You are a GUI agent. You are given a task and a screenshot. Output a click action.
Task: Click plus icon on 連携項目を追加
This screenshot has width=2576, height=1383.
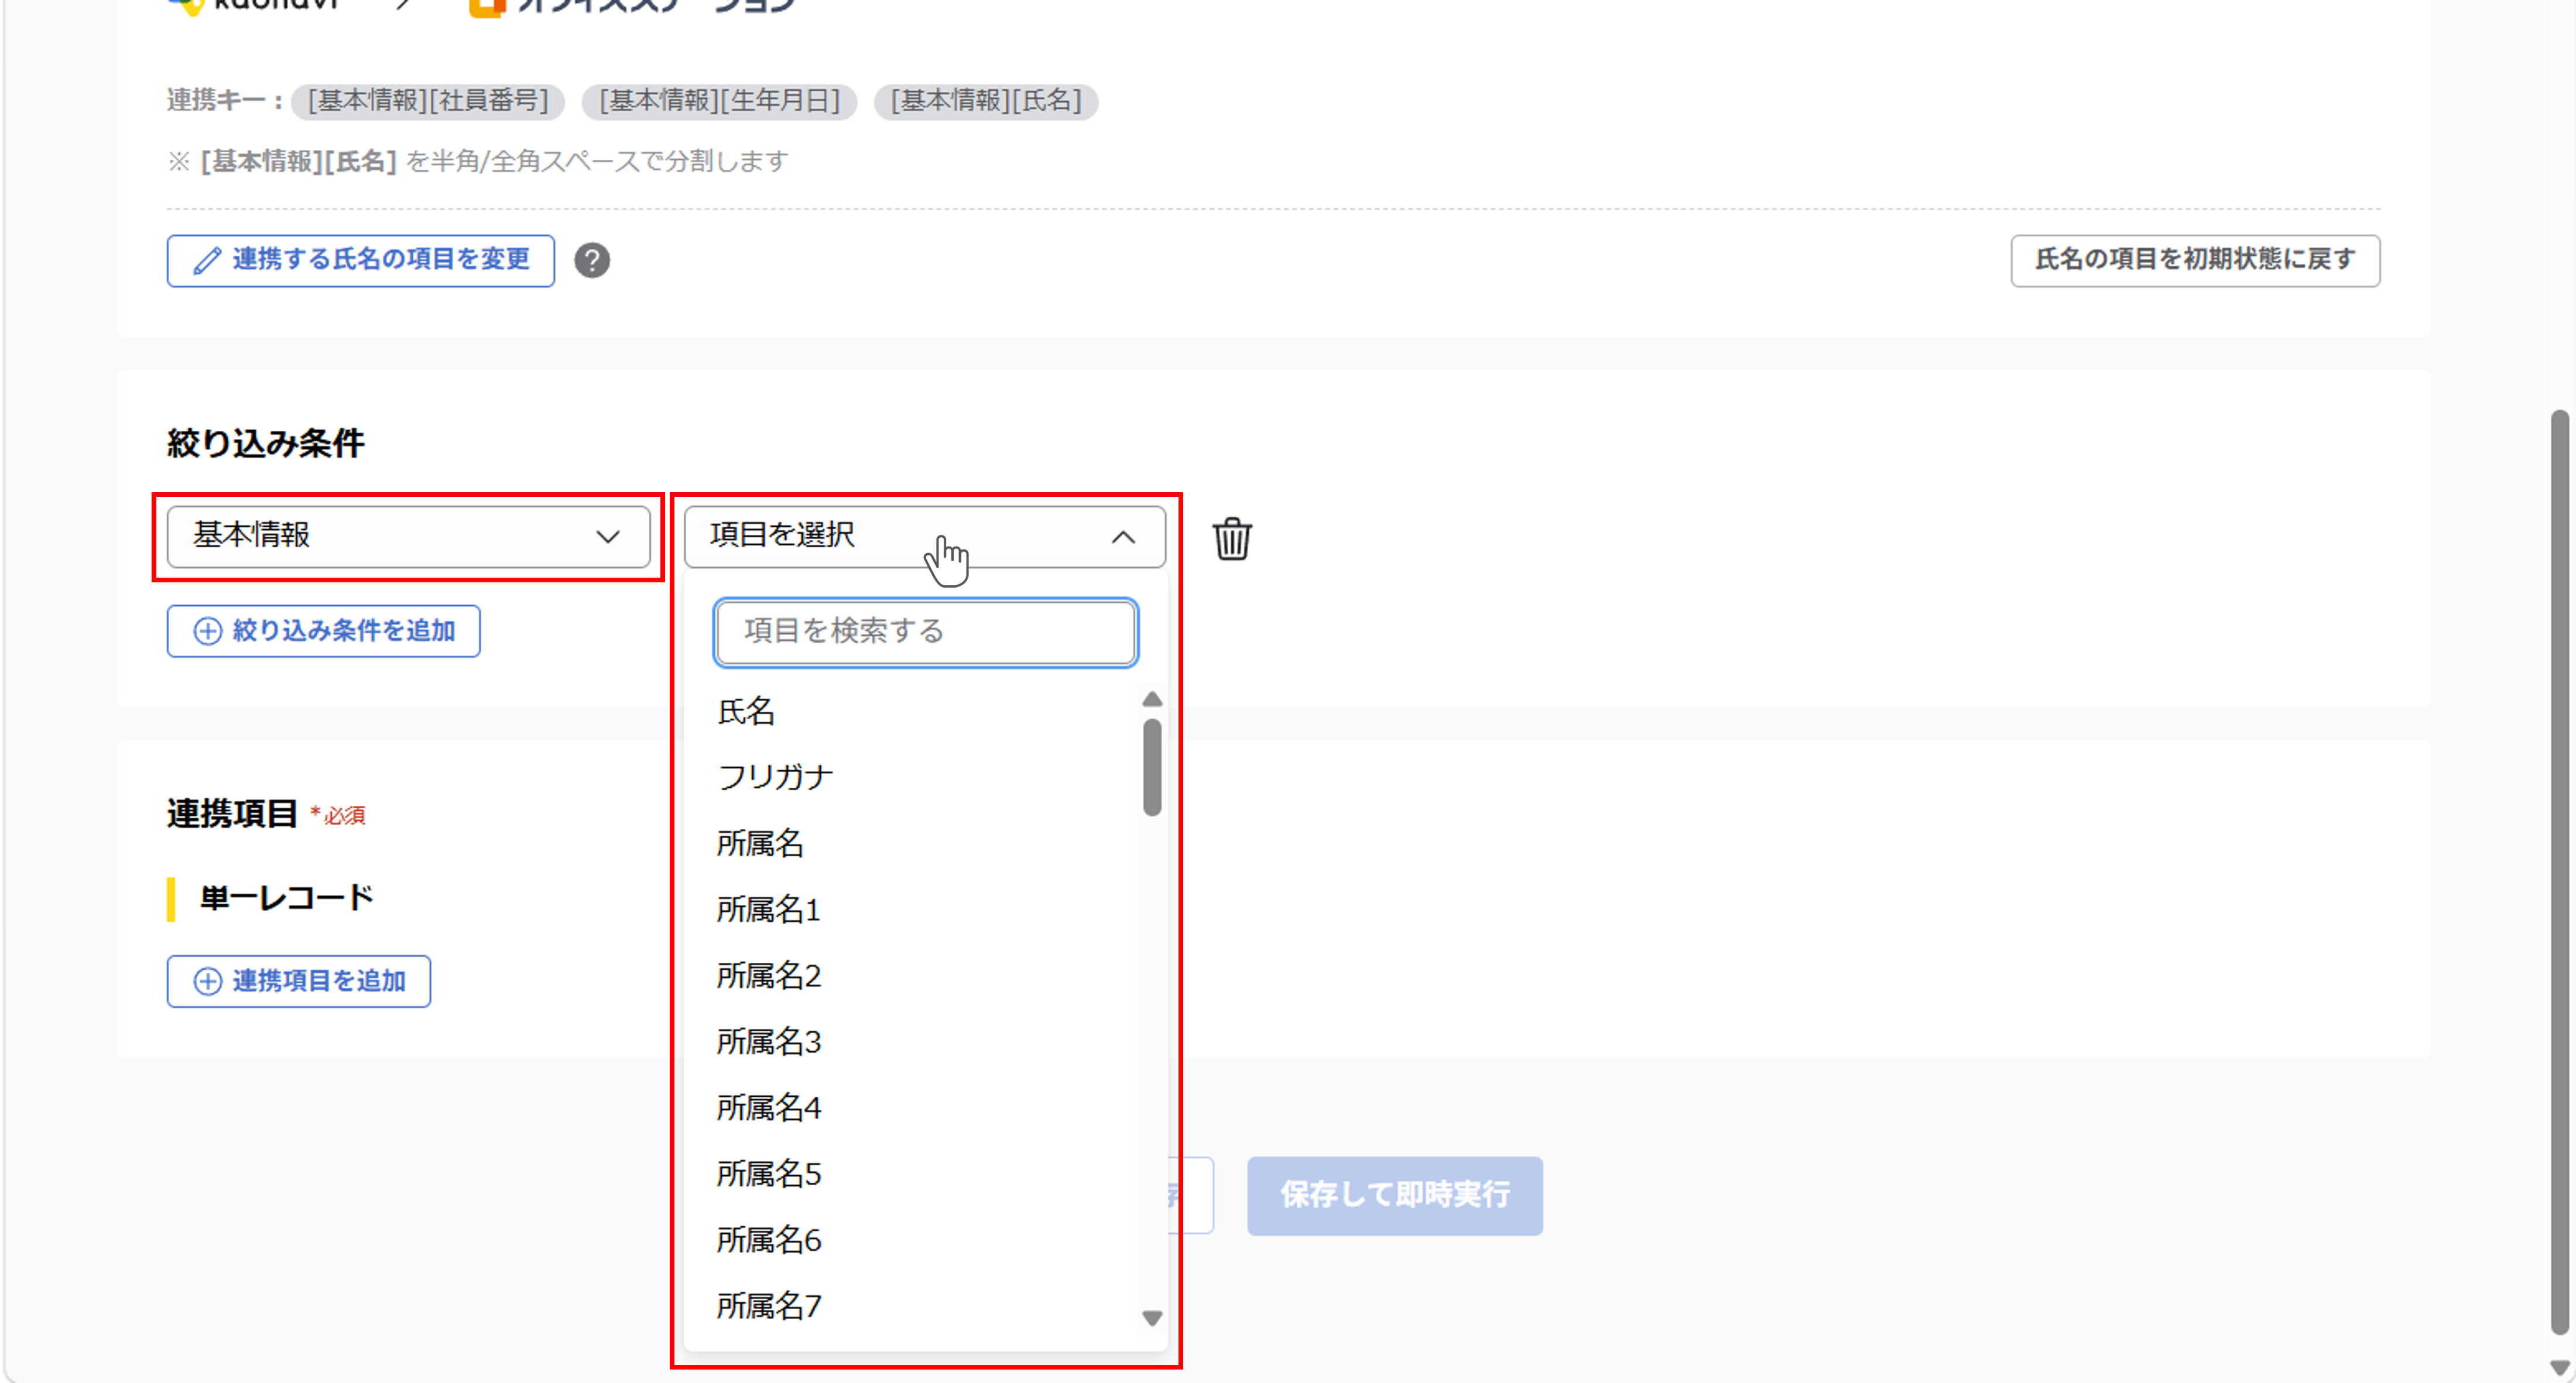pos(207,981)
